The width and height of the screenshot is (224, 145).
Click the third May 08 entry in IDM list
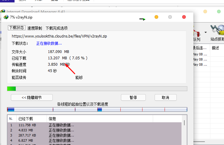click(x=200, y=65)
